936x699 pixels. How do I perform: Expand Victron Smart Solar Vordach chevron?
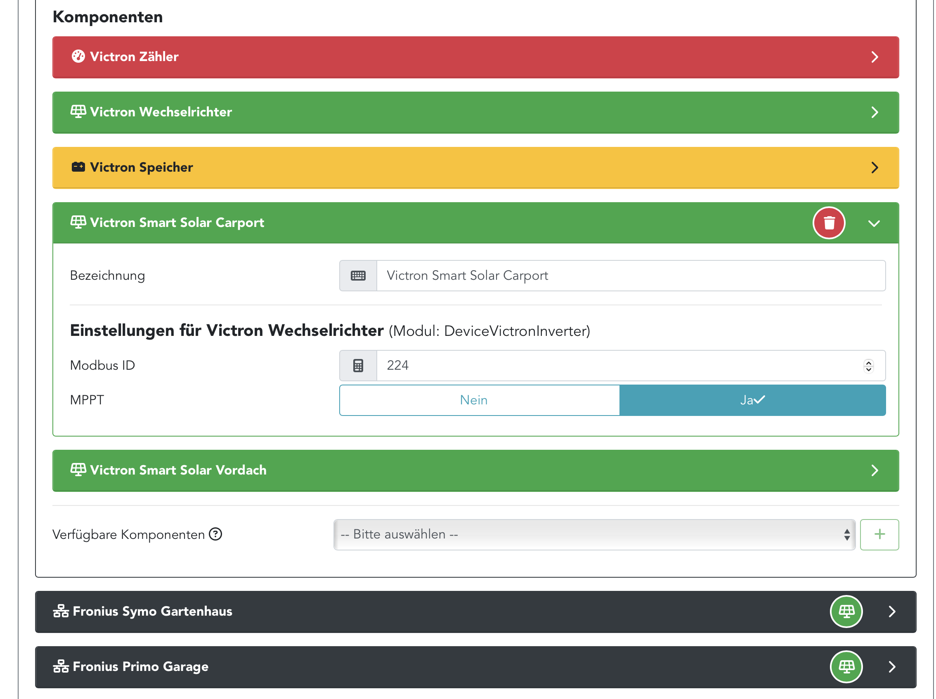tap(875, 470)
